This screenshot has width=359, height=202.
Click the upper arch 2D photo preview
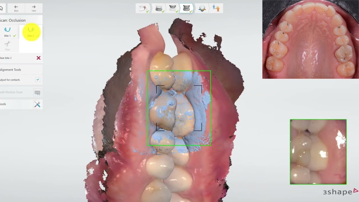[x=310, y=39]
